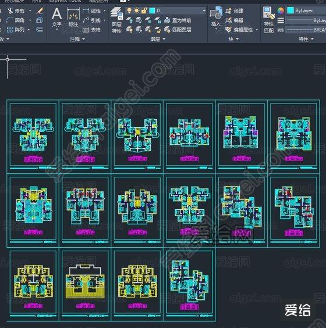Click the Layer Off icon

130,20
